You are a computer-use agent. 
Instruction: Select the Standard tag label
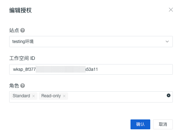pos(21,96)
